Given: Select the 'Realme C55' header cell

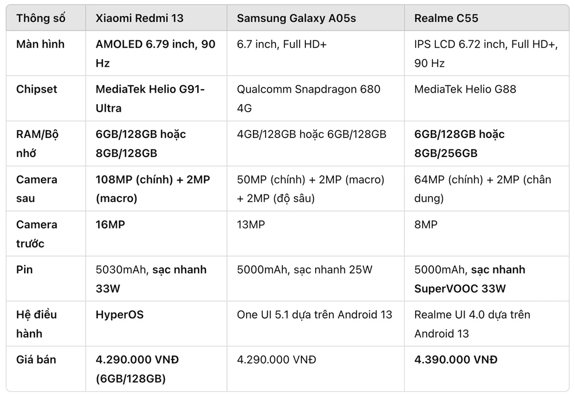Looking at the screenshot, I should [x=446, y=18].
